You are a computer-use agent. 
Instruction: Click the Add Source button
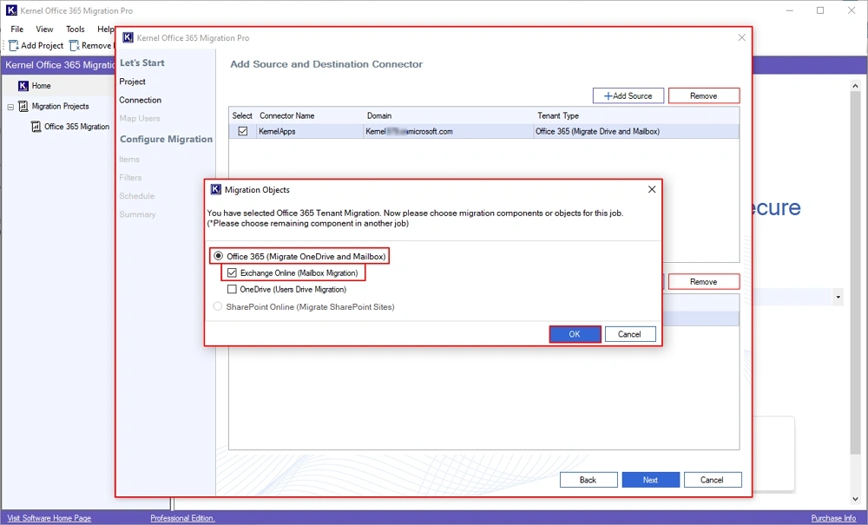tap(628, 95)
